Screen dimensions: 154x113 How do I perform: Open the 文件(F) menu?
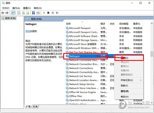[x=6, y=8]
